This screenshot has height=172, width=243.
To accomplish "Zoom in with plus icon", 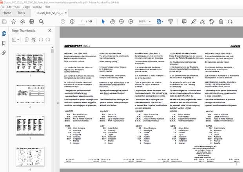I will [131, 22].
